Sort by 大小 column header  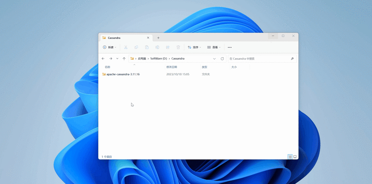[x=234, y=67]
